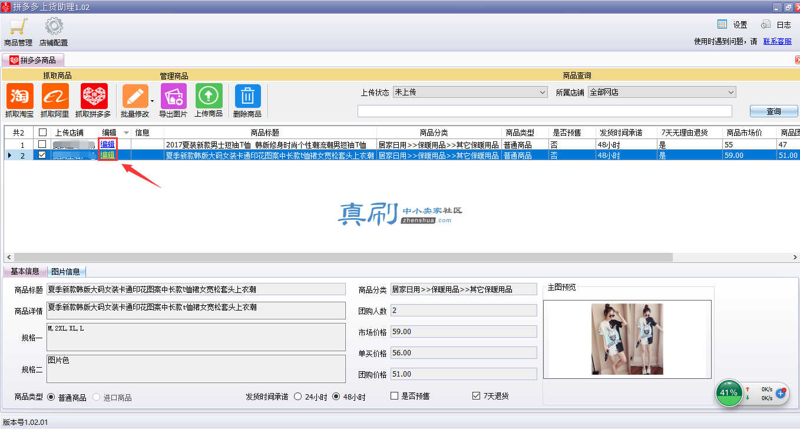The width and height of the screenshot is (800, 429).
Task: Click the main image preview thumbnail
Action: tap(627, 339)
